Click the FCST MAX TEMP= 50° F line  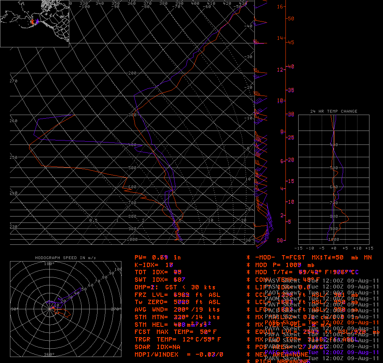176,332
